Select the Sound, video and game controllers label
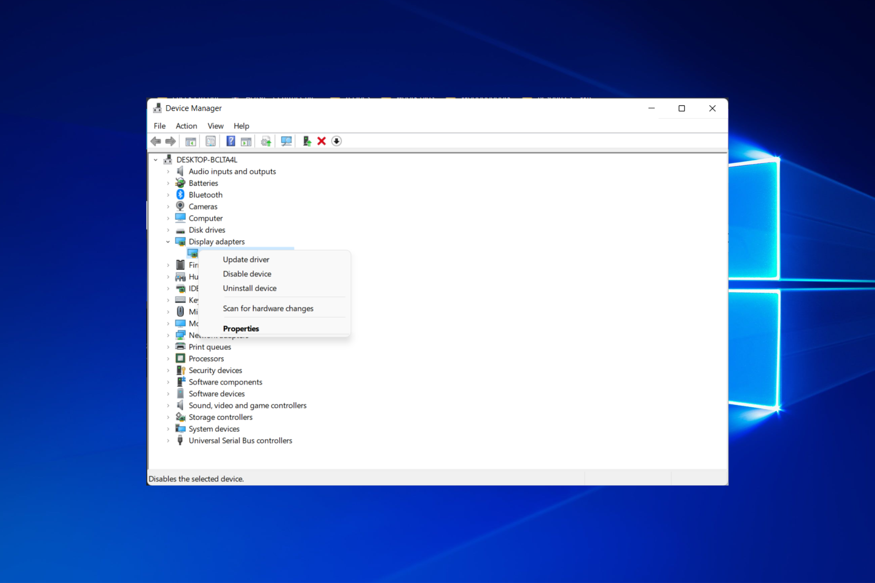The width and height of the screenshot is (875, 583). click(248, 405)
